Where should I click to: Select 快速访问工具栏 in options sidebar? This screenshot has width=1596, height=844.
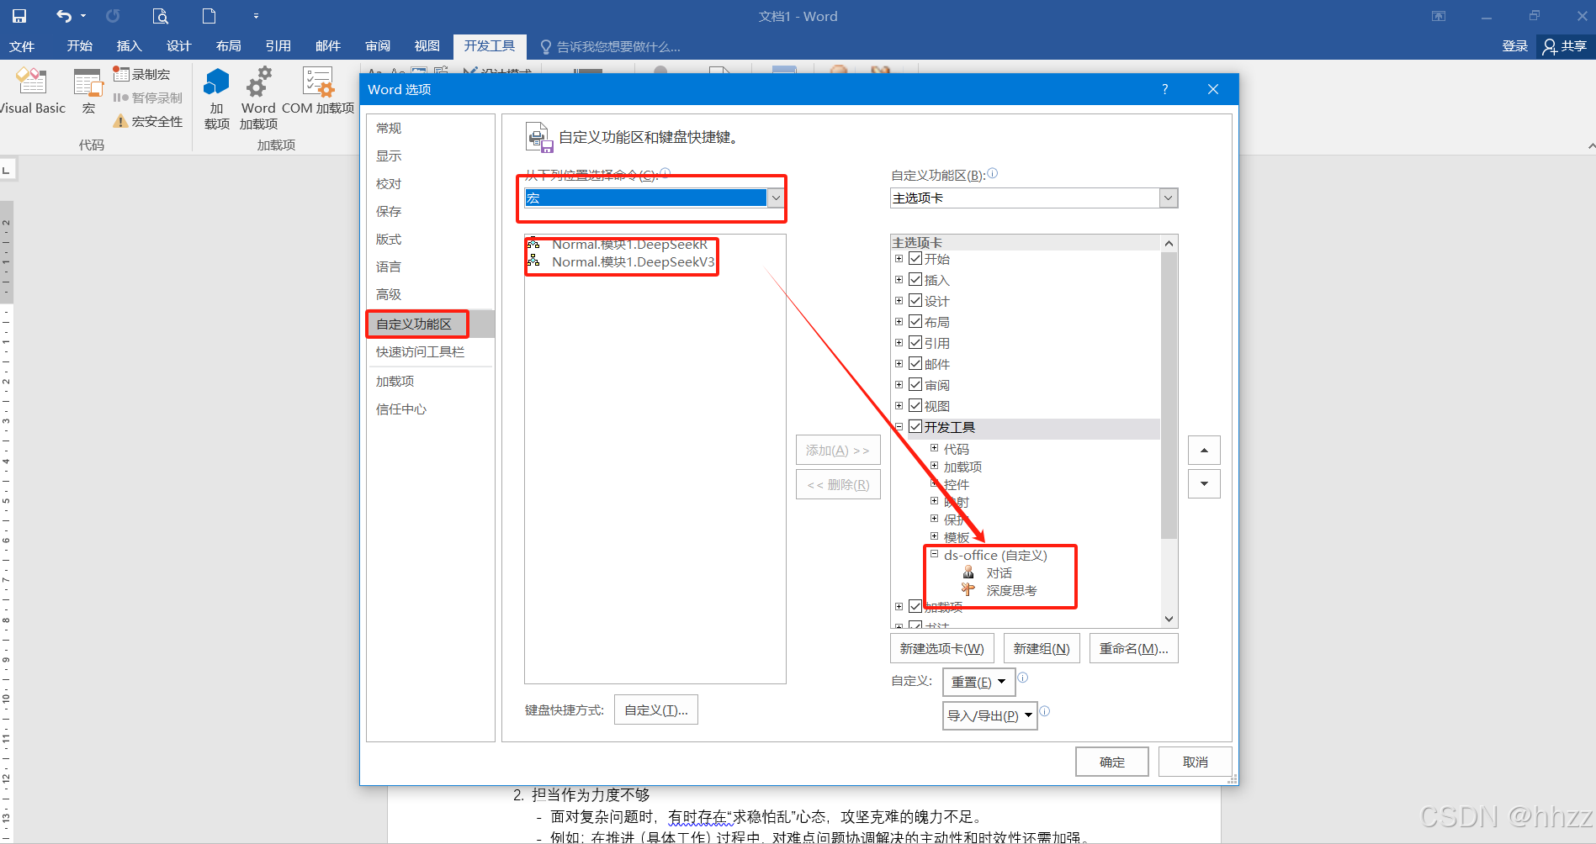420,351
